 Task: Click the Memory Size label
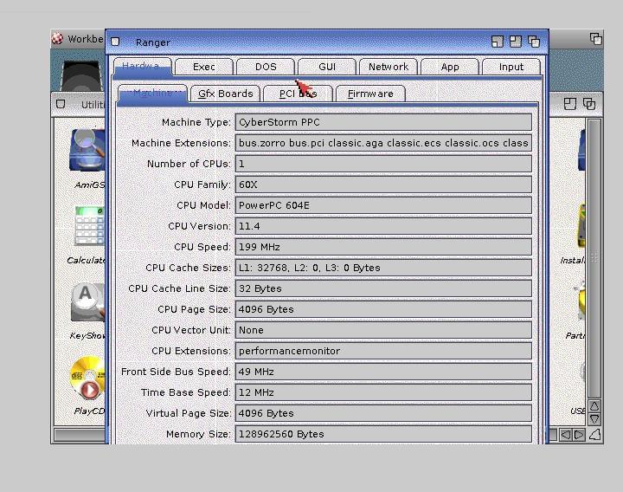[198, 434]
